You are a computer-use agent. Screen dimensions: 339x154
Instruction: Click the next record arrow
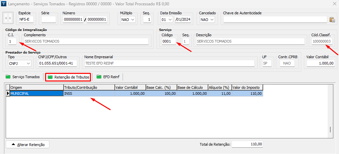10,18
